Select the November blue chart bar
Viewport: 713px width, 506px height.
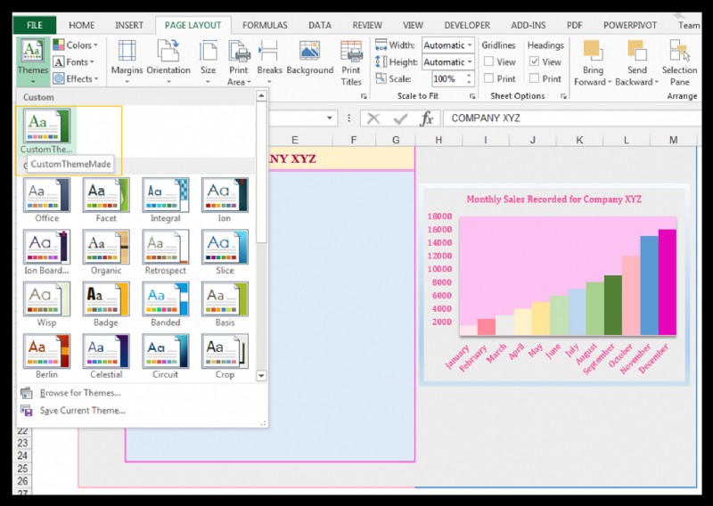[x=650, y=285]
